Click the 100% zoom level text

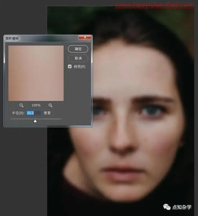tap(36, 105)
